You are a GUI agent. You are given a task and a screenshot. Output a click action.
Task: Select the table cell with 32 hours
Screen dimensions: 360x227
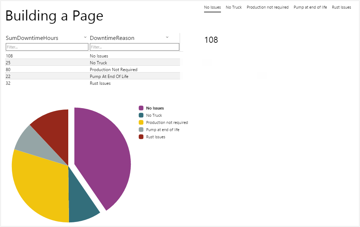pyautogui.click(x=47, y=83)
